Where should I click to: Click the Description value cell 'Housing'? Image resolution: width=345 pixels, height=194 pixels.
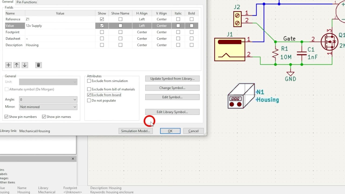pos(60,45)
